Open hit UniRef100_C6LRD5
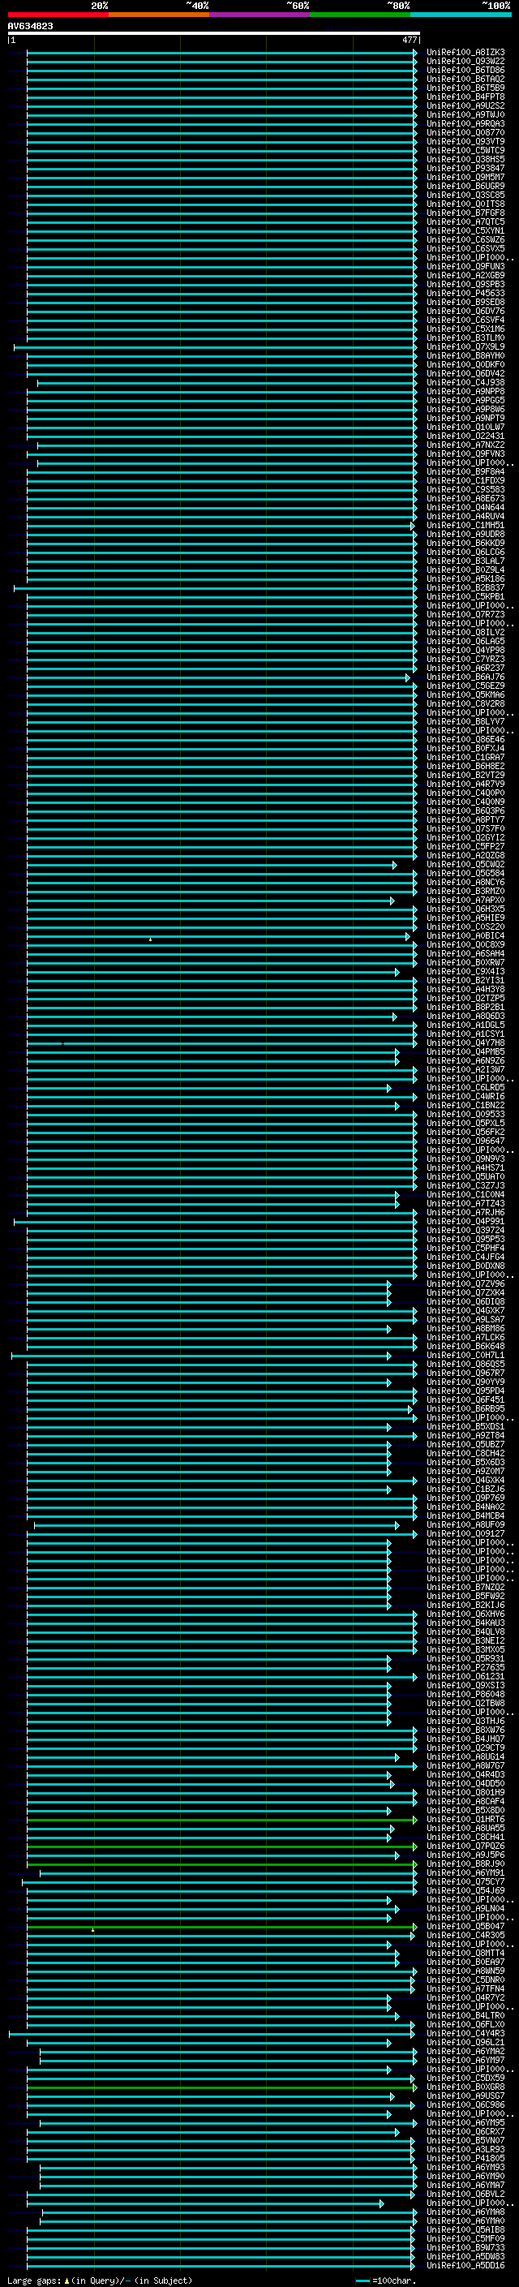The width and height of the screenshot is (519, 2287). point(465,1086)
